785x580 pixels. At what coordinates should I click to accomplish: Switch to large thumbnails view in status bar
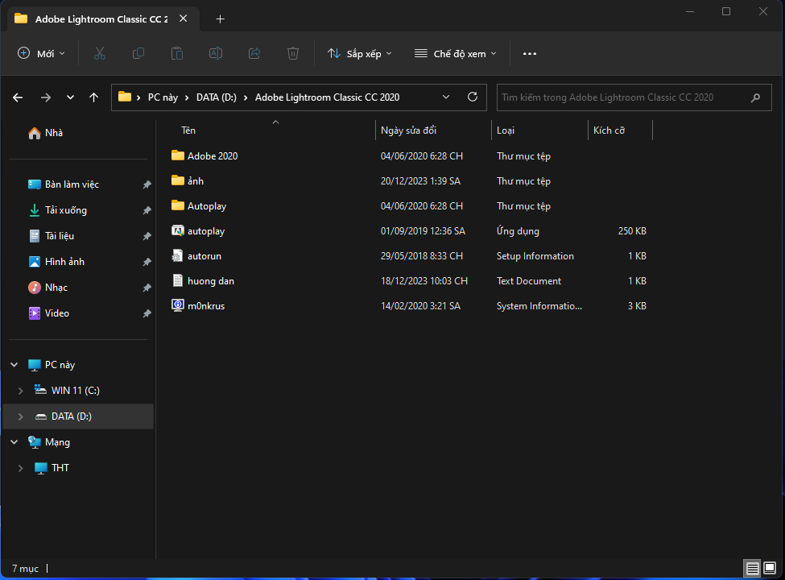click(770, 568)
